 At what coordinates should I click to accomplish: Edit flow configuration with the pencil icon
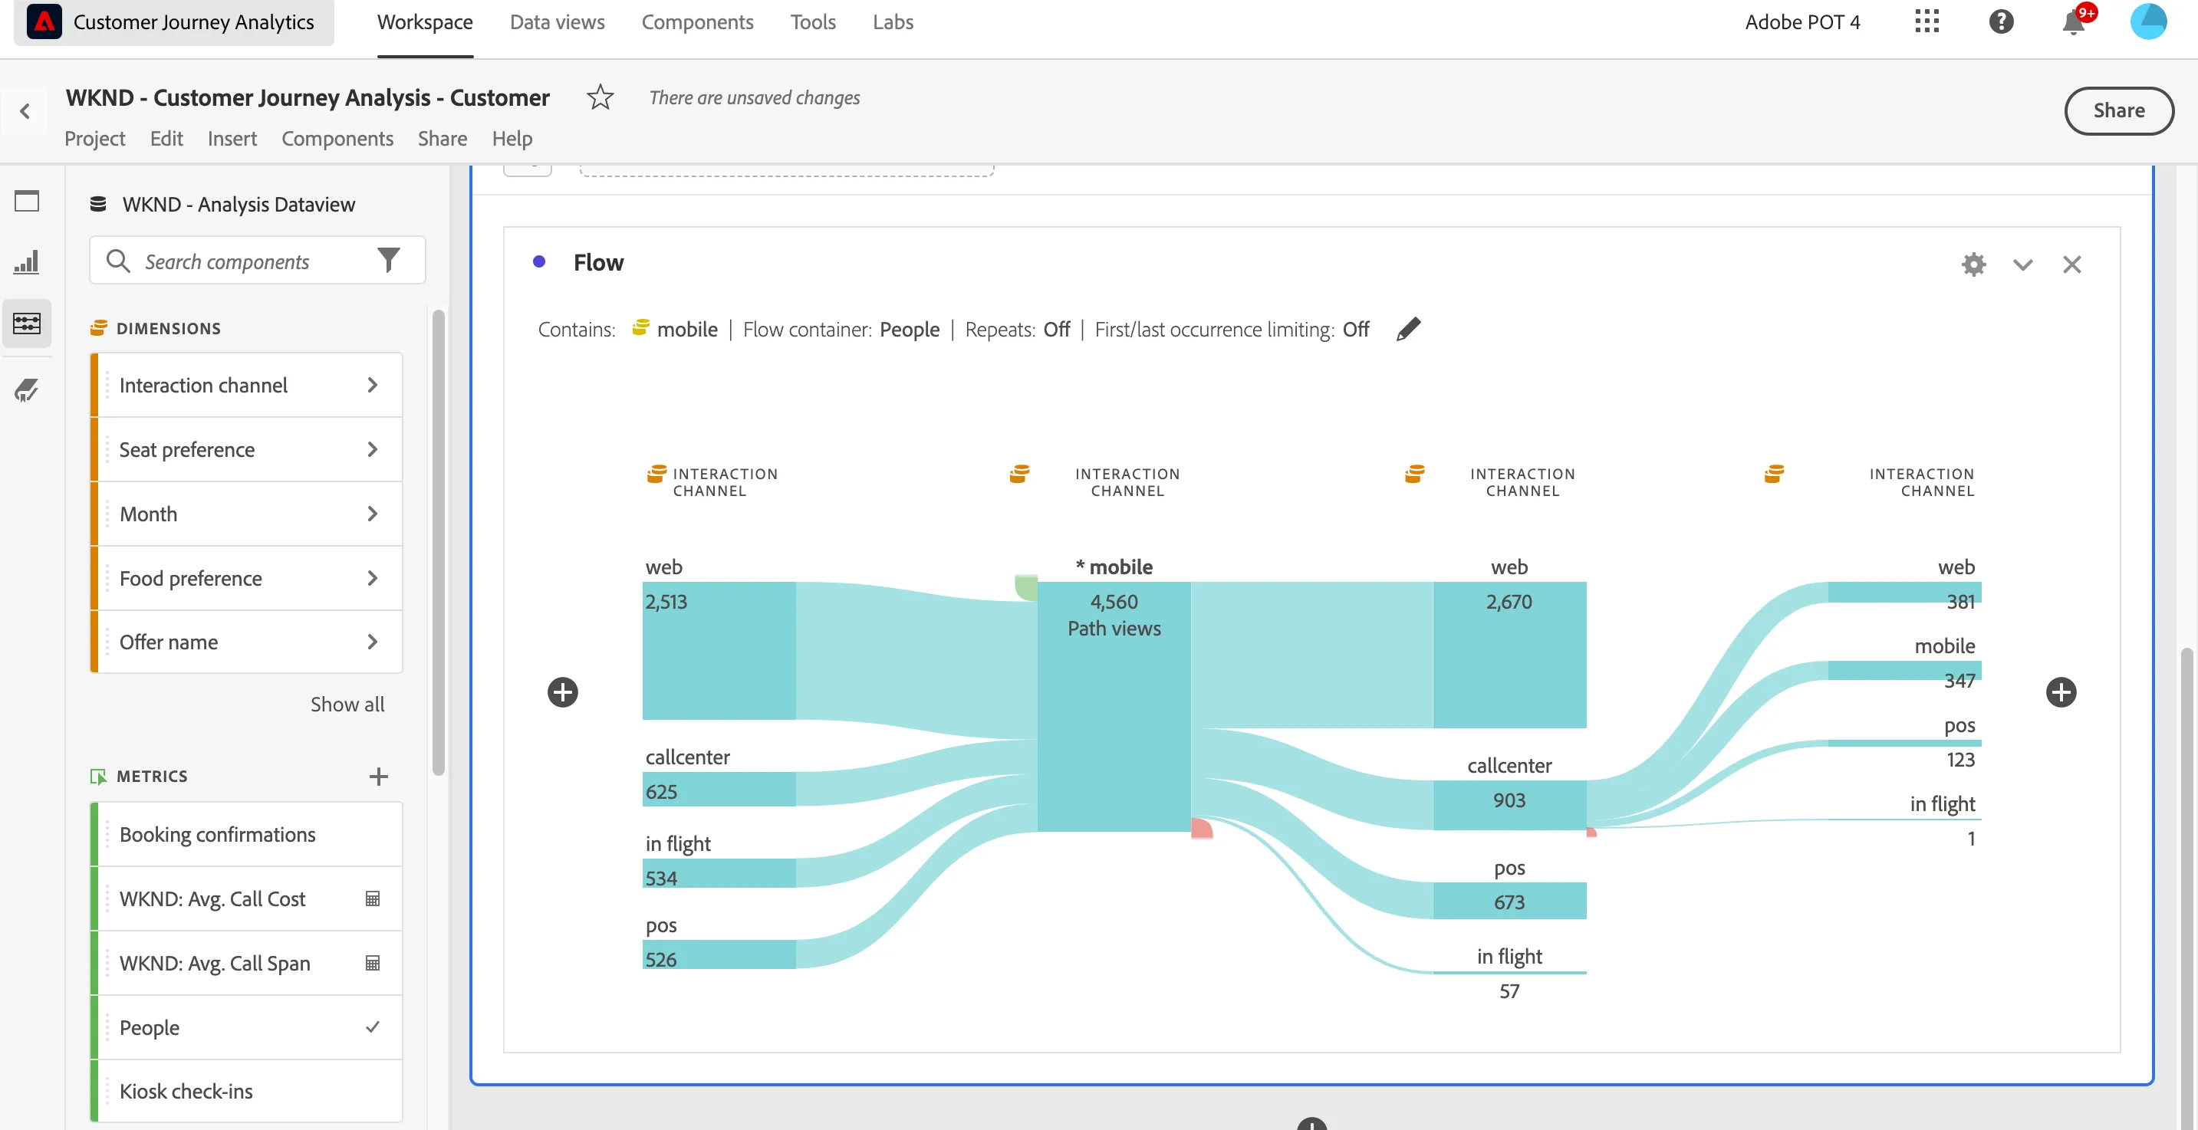point(1408,328)
